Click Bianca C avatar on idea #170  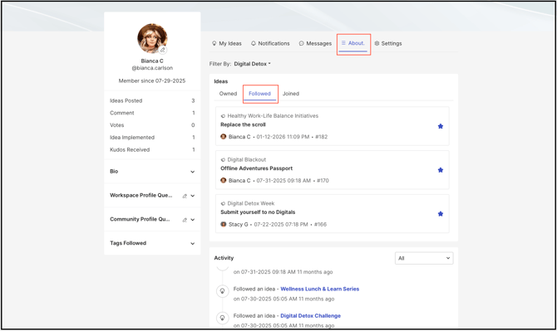pos(224,180)
